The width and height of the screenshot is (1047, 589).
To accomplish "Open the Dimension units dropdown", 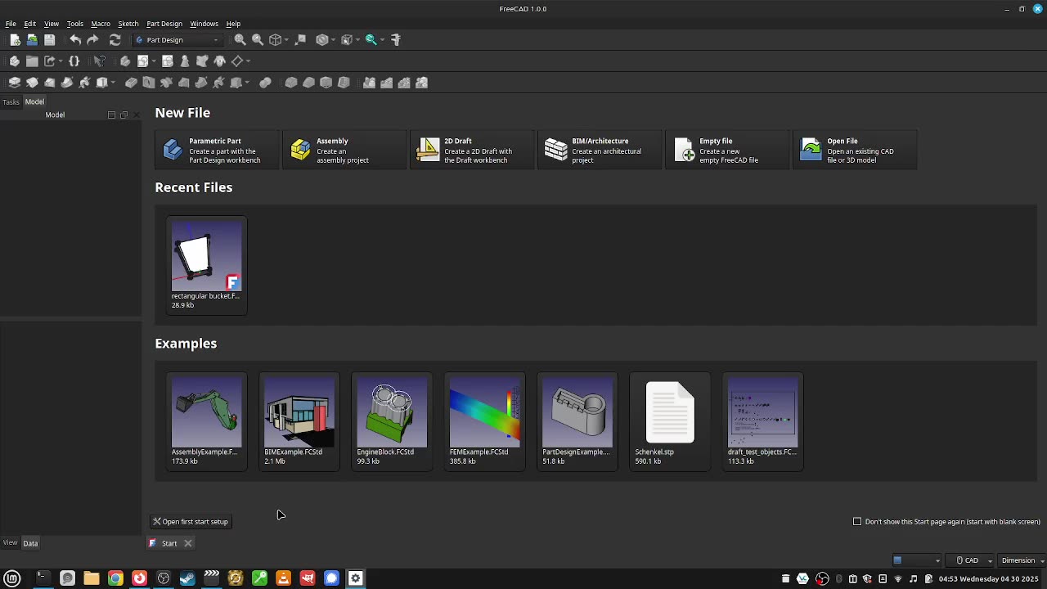I will click(1022, 560).
